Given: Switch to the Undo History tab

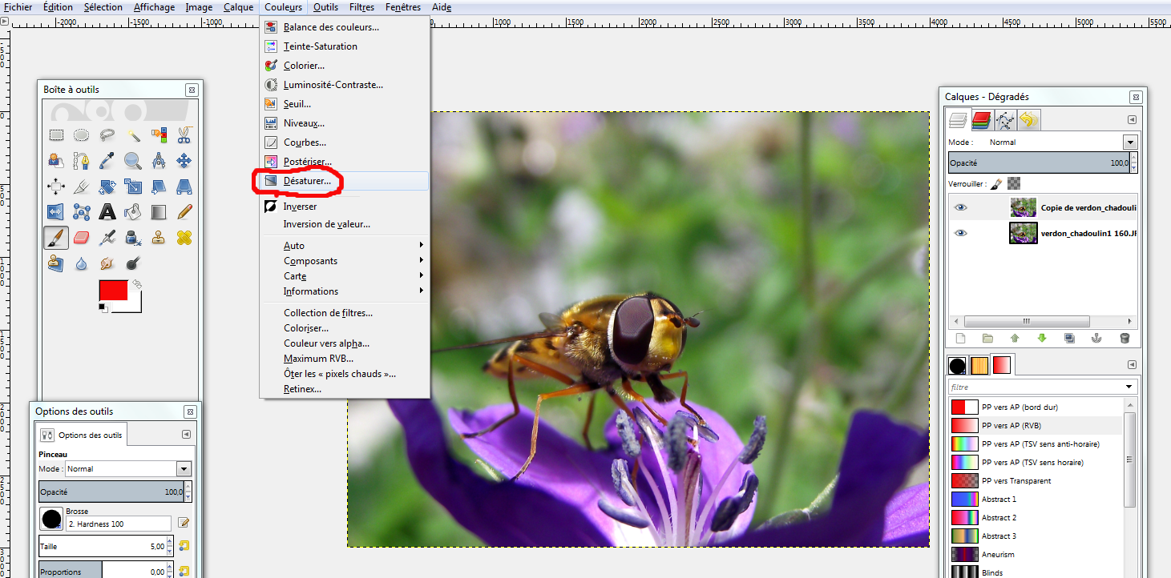Looking at the screenshot, I should (1028, 120).
